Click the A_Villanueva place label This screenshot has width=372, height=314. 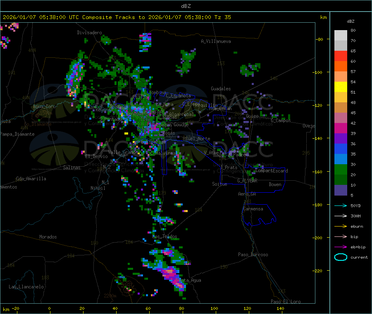tap(216, 41)
